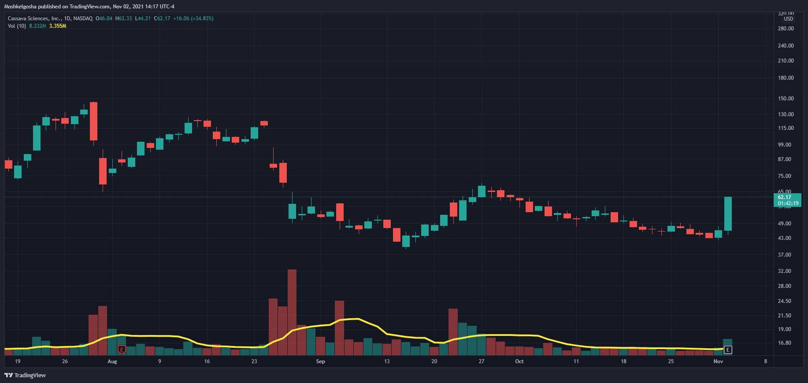Viewport: 808px width, 383px height.
Task: Click the +16.06 (+34.83%) change value
Action: coord(193,18)
